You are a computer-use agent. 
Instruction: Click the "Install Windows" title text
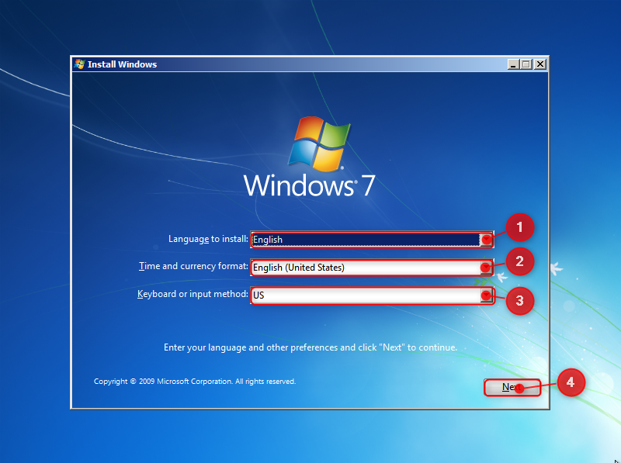[122, 64]
